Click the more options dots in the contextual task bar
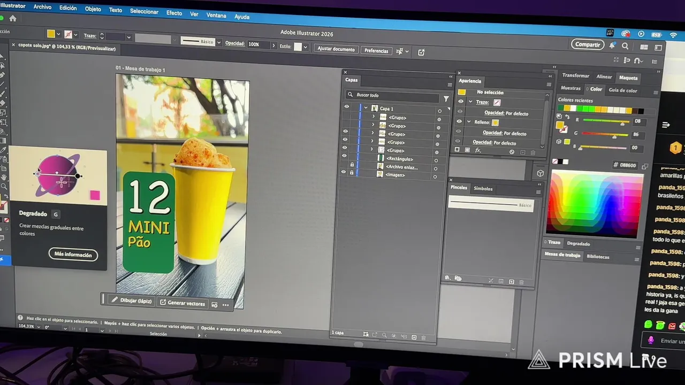This screenshot has height=385, width=685. [226, 305]
